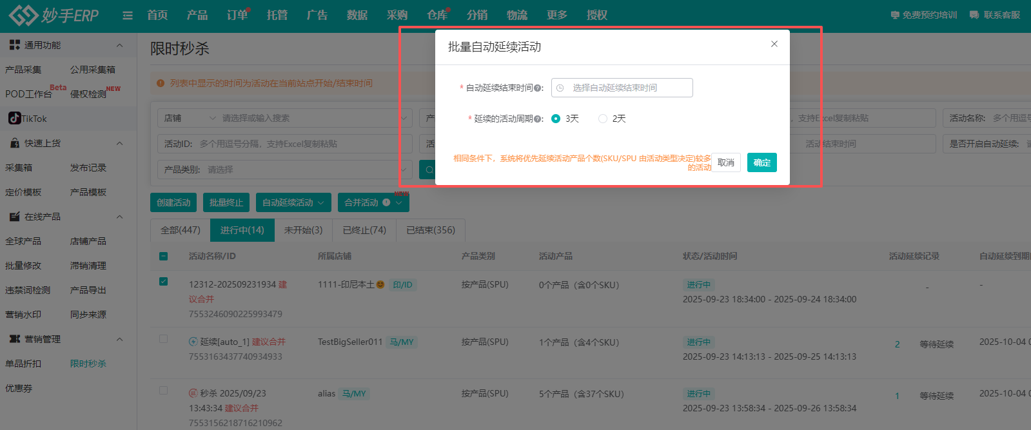The height and width of the screenshot is (430, 1031).
Task: Switch to the 全部(447) tab
Action: coord(181,230)
